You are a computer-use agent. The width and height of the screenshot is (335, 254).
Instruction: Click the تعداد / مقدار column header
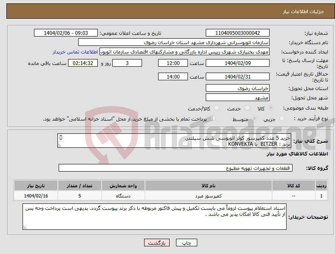(x=79, y=186)
